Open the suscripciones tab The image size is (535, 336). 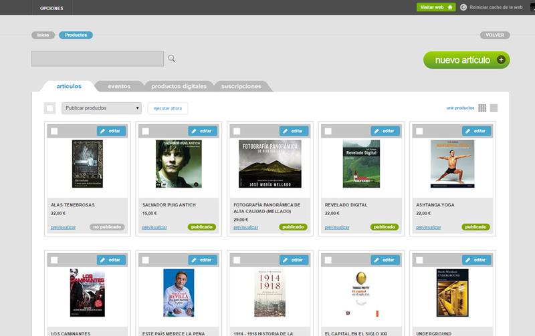pos(241,86)
